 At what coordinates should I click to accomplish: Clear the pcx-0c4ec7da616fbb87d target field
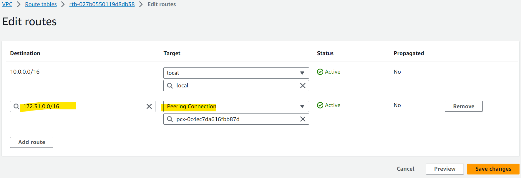tap(303, 119)
